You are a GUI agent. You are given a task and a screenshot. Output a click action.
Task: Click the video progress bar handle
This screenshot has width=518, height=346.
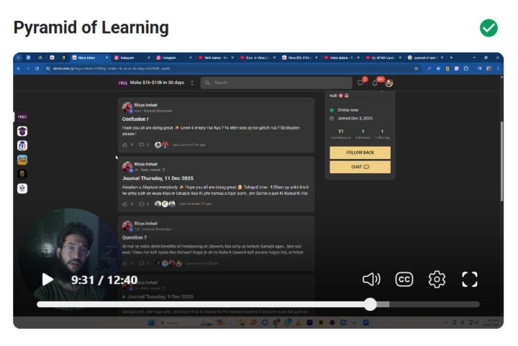[x=371, y=304]
